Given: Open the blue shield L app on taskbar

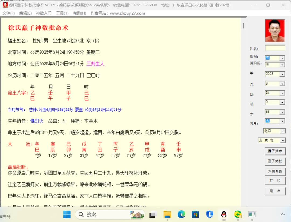Looking at the screenshot, I should point(210,214).
